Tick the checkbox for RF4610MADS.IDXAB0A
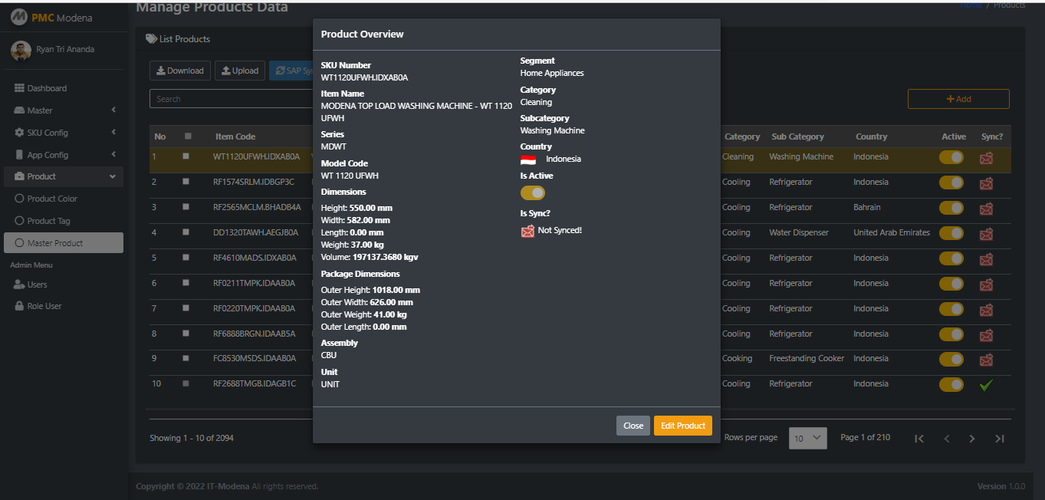 (x=186, y=258)
